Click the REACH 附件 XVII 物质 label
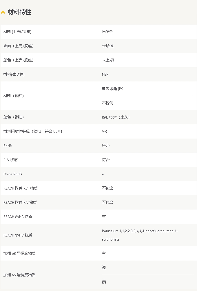The height and width of the screenshot is (291, 197). pyautogui.click(x=20, y=188)
